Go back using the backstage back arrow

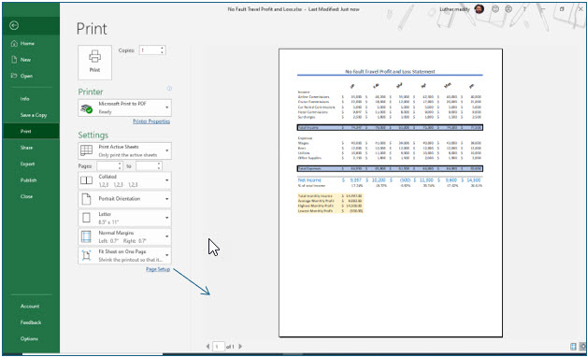[x=14, y=25]
